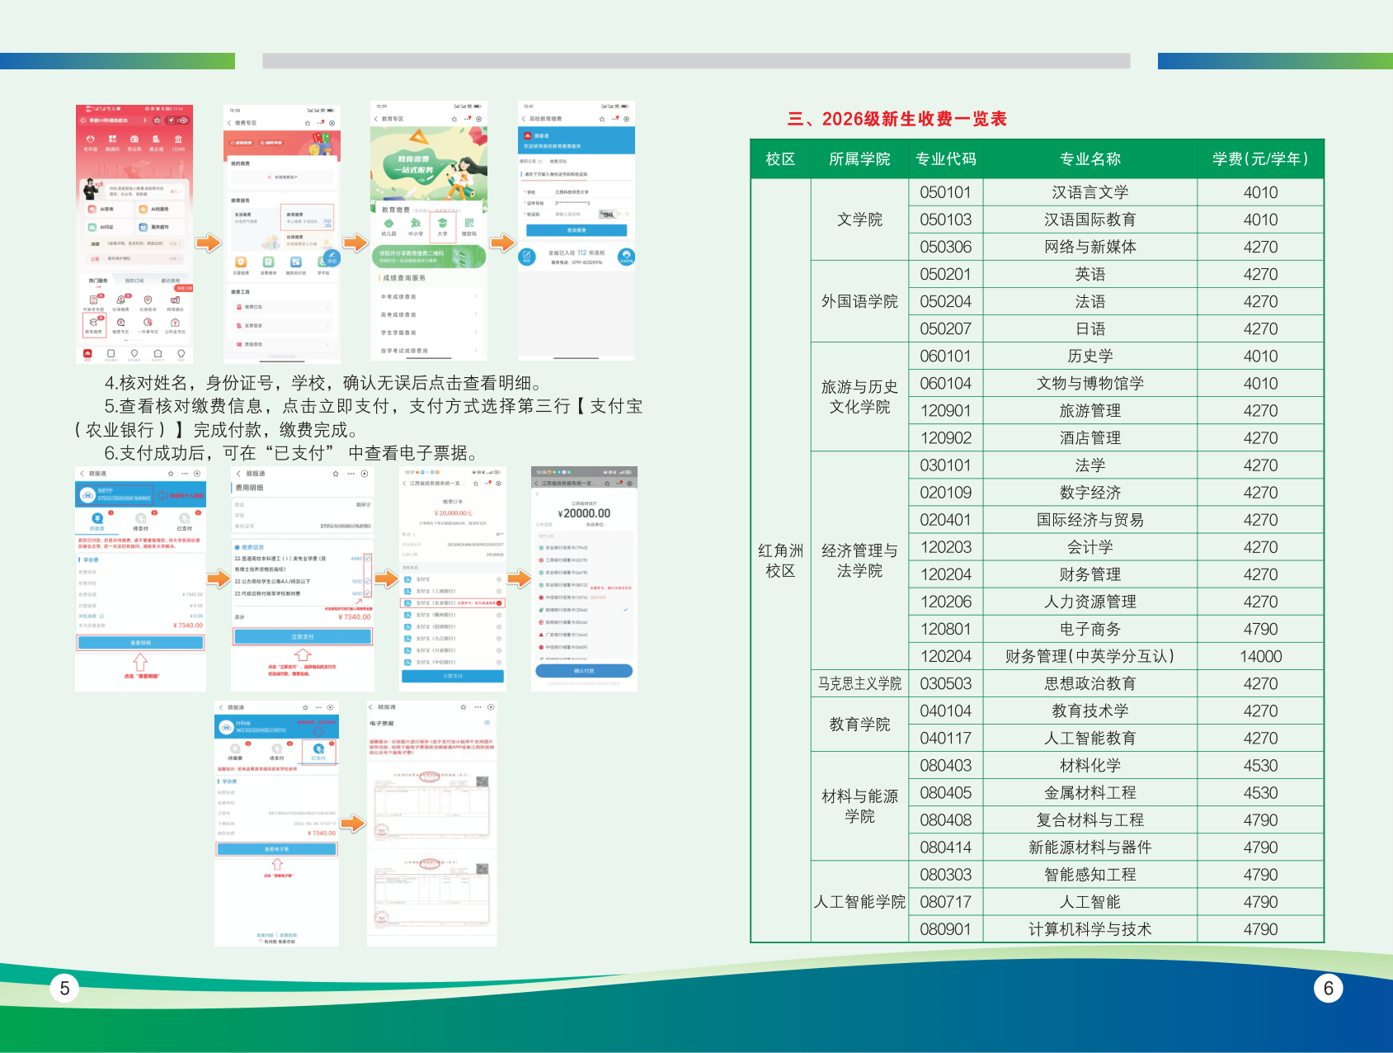Tap the 教育缴费 card in the 缴费专区 screenshot
This screenshot has height=1053, width=1393.
(308, 217)
